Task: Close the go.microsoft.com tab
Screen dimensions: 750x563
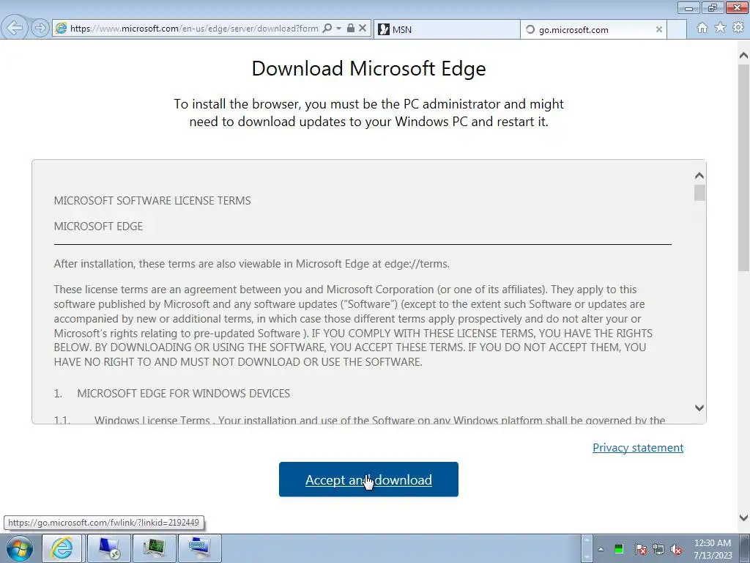Action: tap(658, 29)
